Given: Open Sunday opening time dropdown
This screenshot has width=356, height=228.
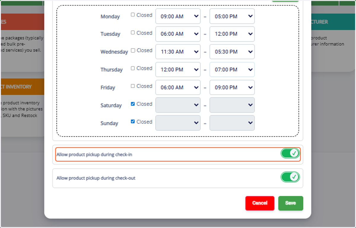Looking at the screenshot, I should [x=178, y=123].
